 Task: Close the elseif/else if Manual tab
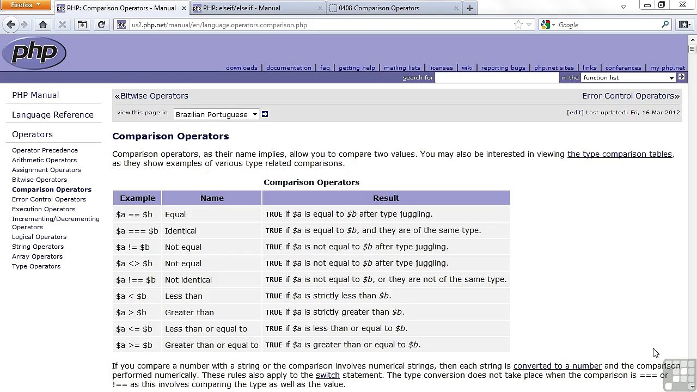320,8
